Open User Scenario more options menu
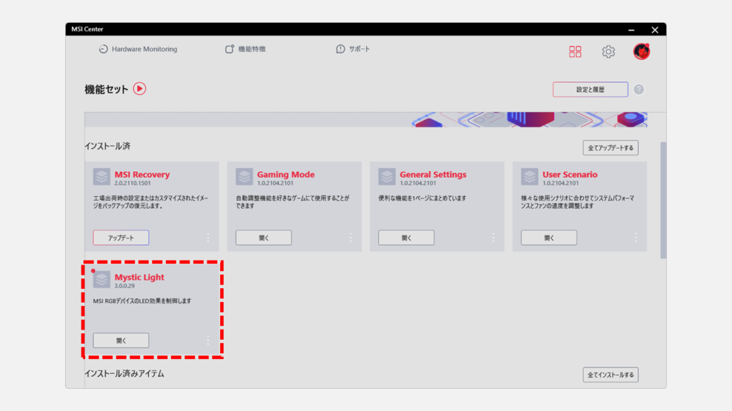This screenshot has height=411, width=732. pos(635,238)
